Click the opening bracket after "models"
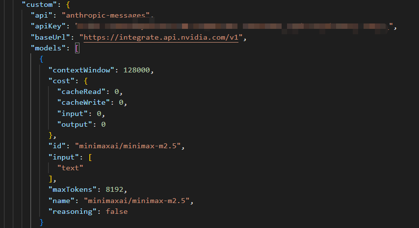The height and width of the screenshot is (228, 419). (x=77, y=48)
